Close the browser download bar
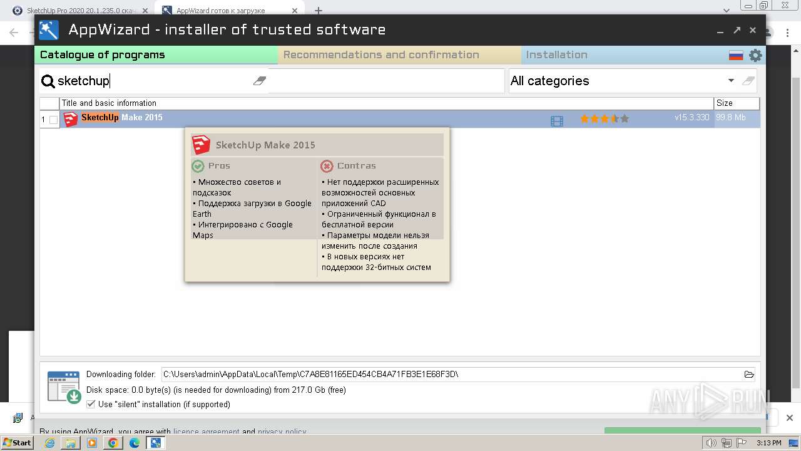The width and height of the screenshot is (801, 451). click(789, 418)
